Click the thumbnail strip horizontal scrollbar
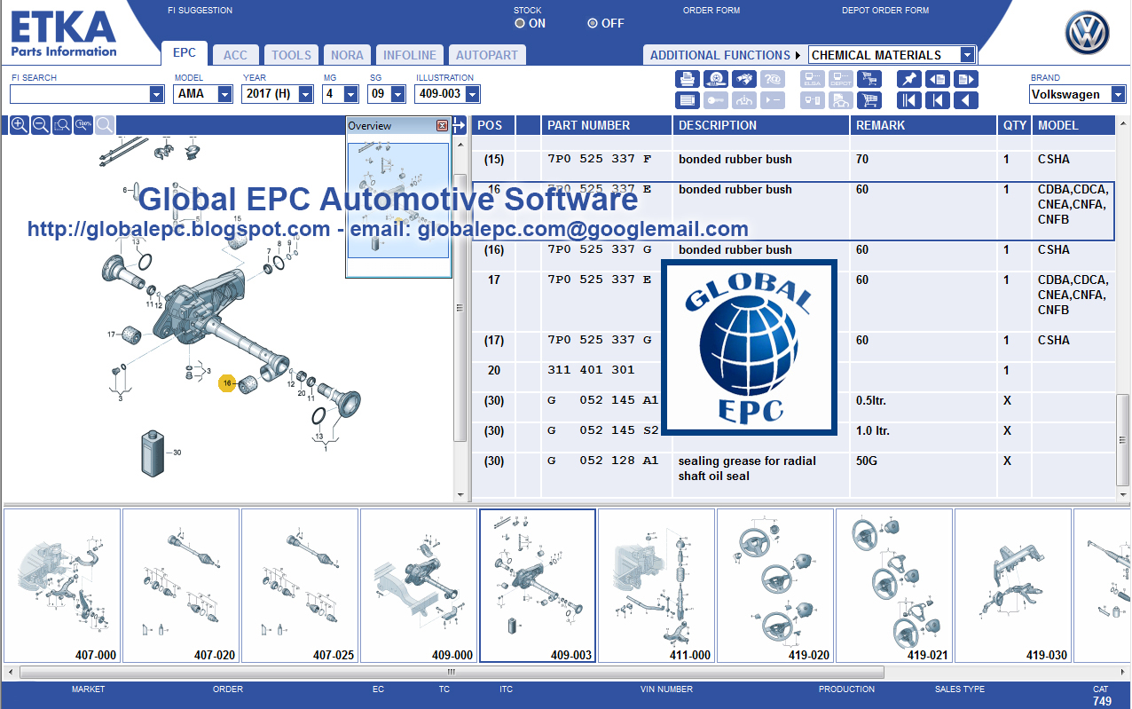The width and height of the screenshot is (1132, 709). (x=452, y=672)
